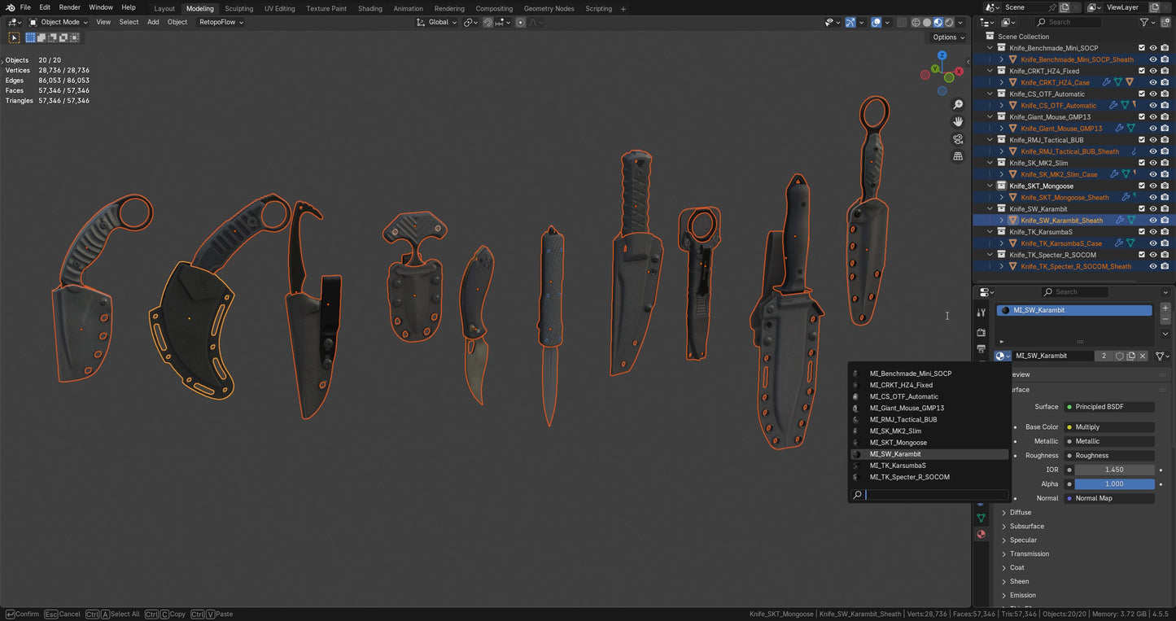Open the Object Mode dropdown
1176x621 pixels.
pyautogui.click(x=59, y=22)
